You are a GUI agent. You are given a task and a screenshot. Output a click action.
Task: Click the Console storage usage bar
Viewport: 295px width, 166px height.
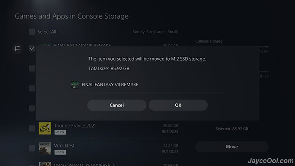point(264,47)
